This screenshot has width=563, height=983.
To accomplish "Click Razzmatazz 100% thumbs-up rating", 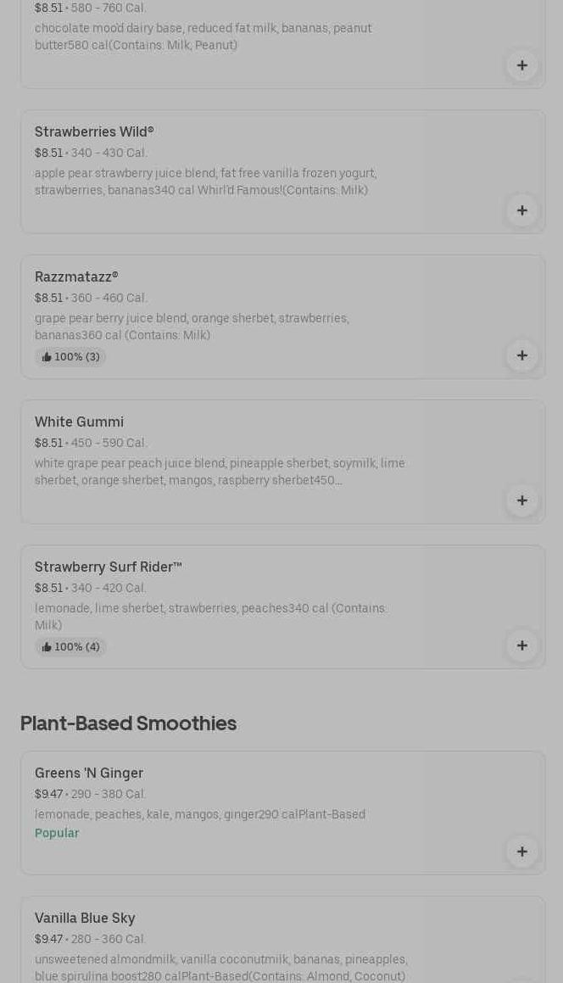I will tap(71, 357).
